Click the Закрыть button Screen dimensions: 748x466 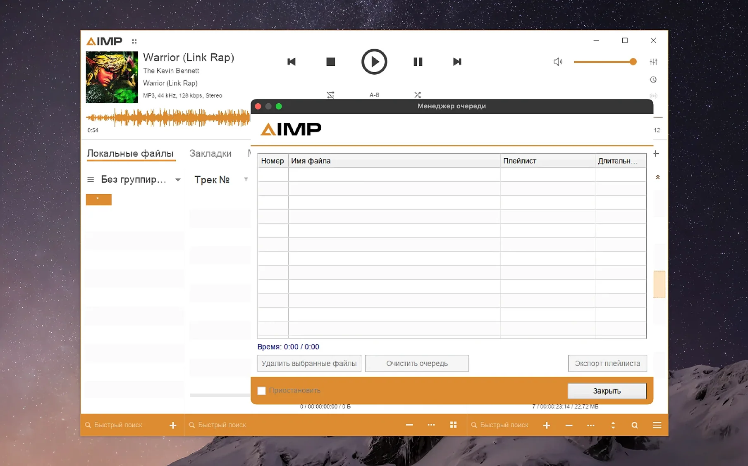pyautogui.click(x=607, y=391)
